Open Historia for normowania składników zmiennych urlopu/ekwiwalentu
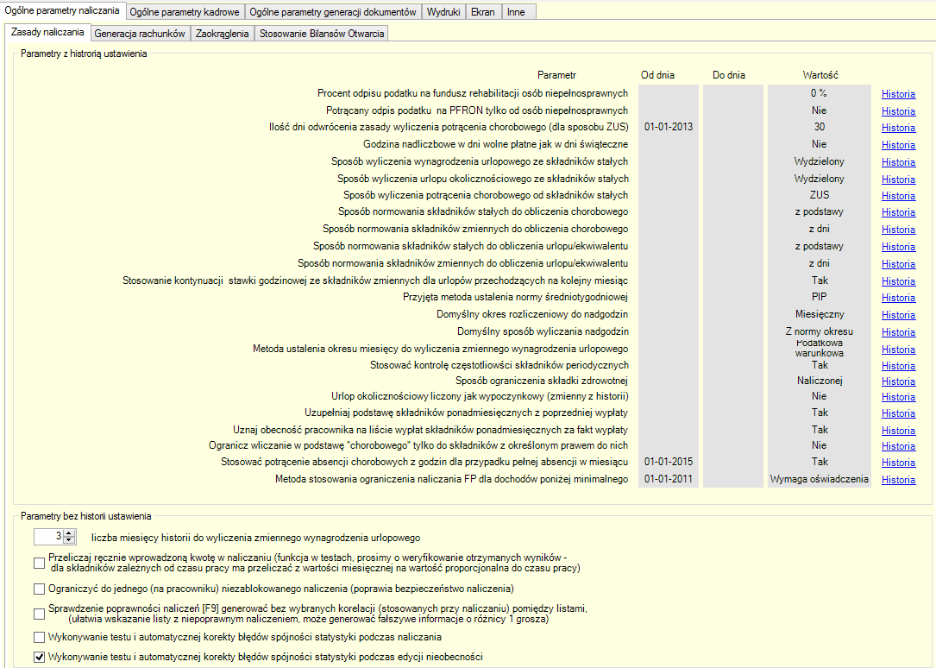Viewport: 936px width, 668px height. (x=898, y=264)
